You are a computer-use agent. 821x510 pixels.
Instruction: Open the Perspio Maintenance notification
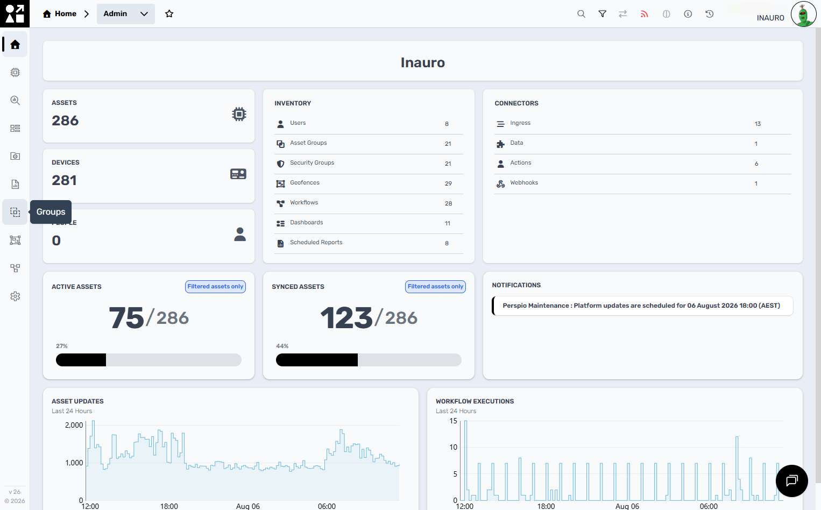642,306
